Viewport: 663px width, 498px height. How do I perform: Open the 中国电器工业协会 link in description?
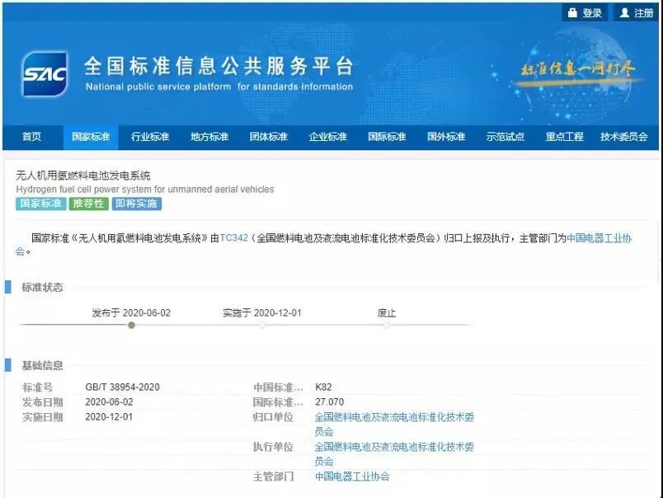click(x=600, y=238)
